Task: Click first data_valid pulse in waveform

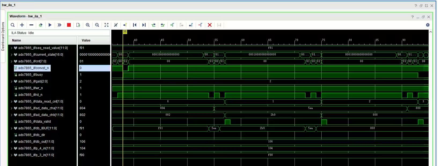Action: [227, 122]
